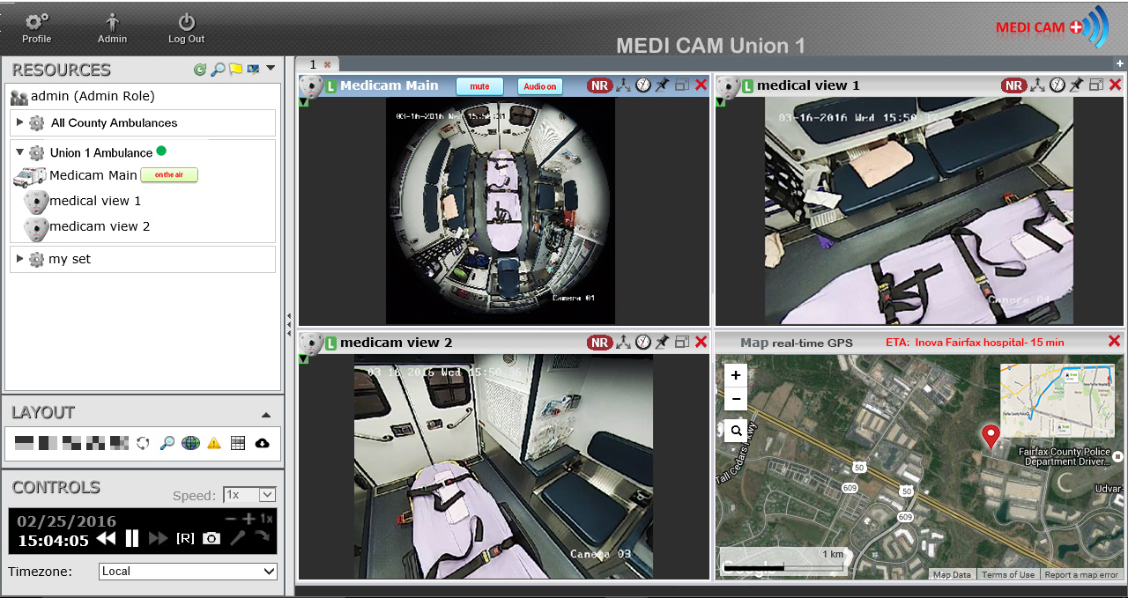The height and width of the screenshot is (598, 1128).
Task: Click the on the air button
Action: pyautogui.click(x=169, y=175)
